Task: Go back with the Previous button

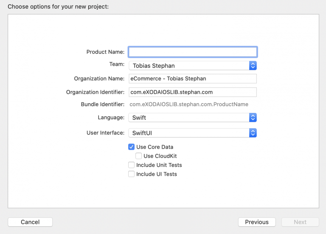Action: tap(257, 222)
